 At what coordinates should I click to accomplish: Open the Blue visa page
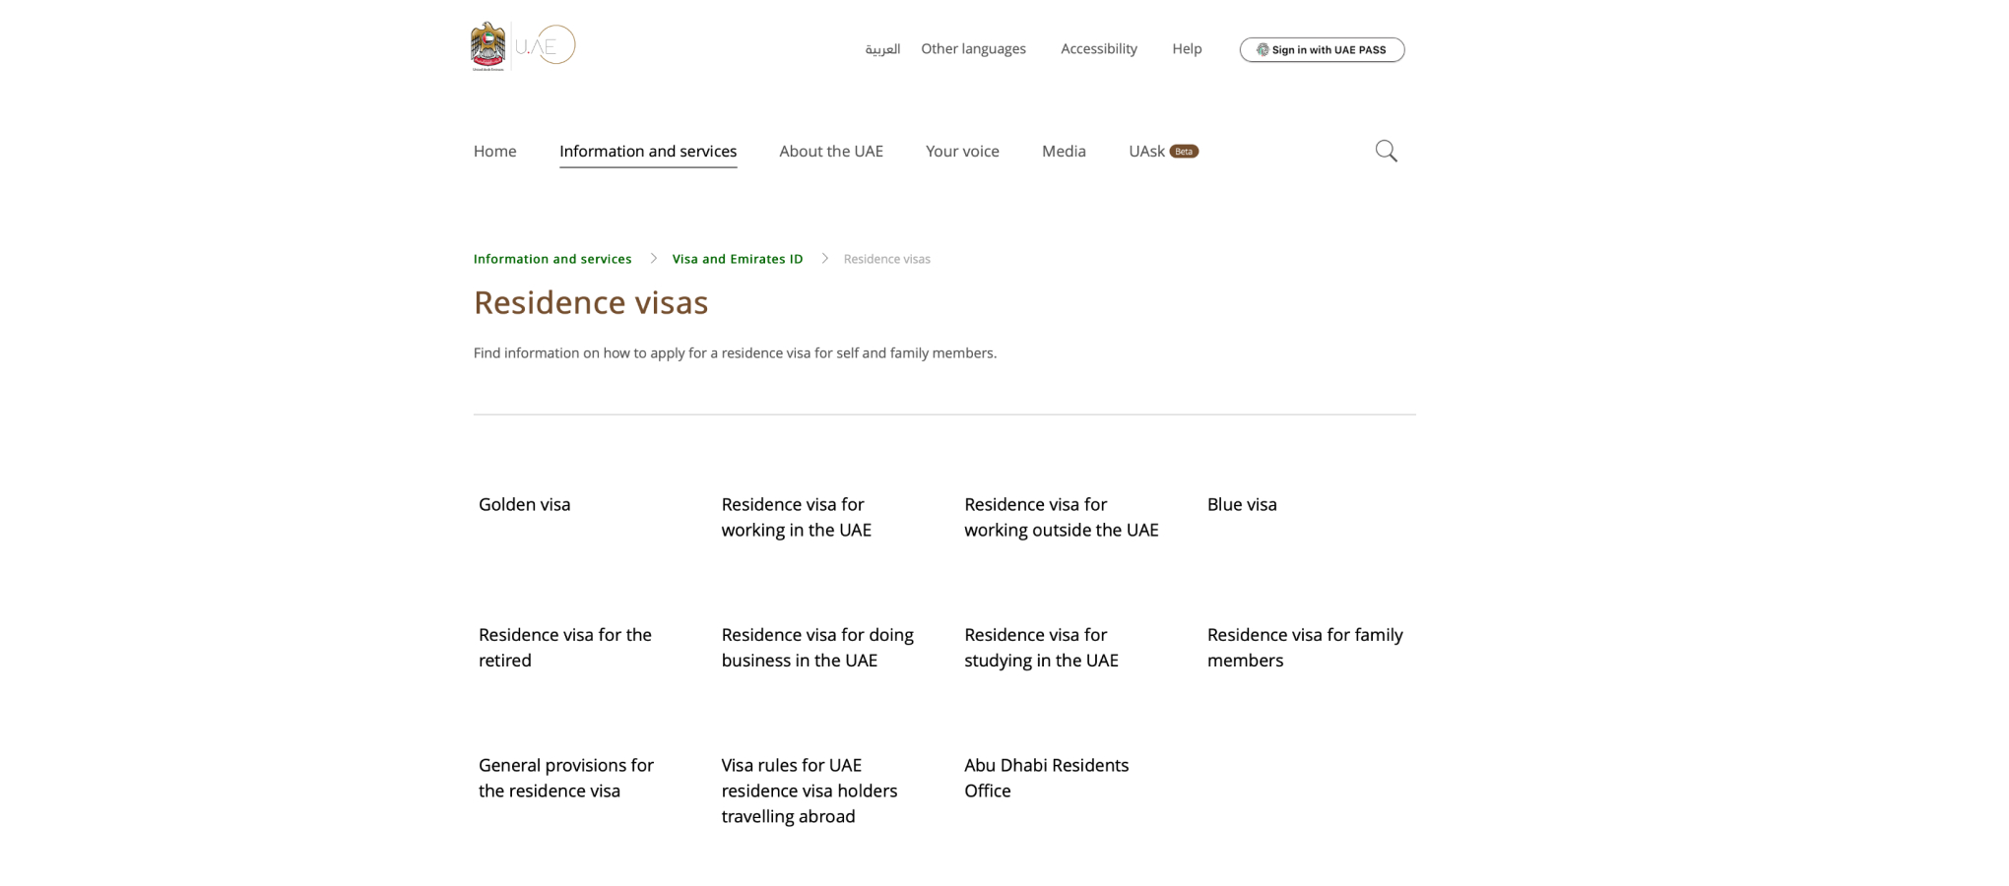(x=1241, y=505)
